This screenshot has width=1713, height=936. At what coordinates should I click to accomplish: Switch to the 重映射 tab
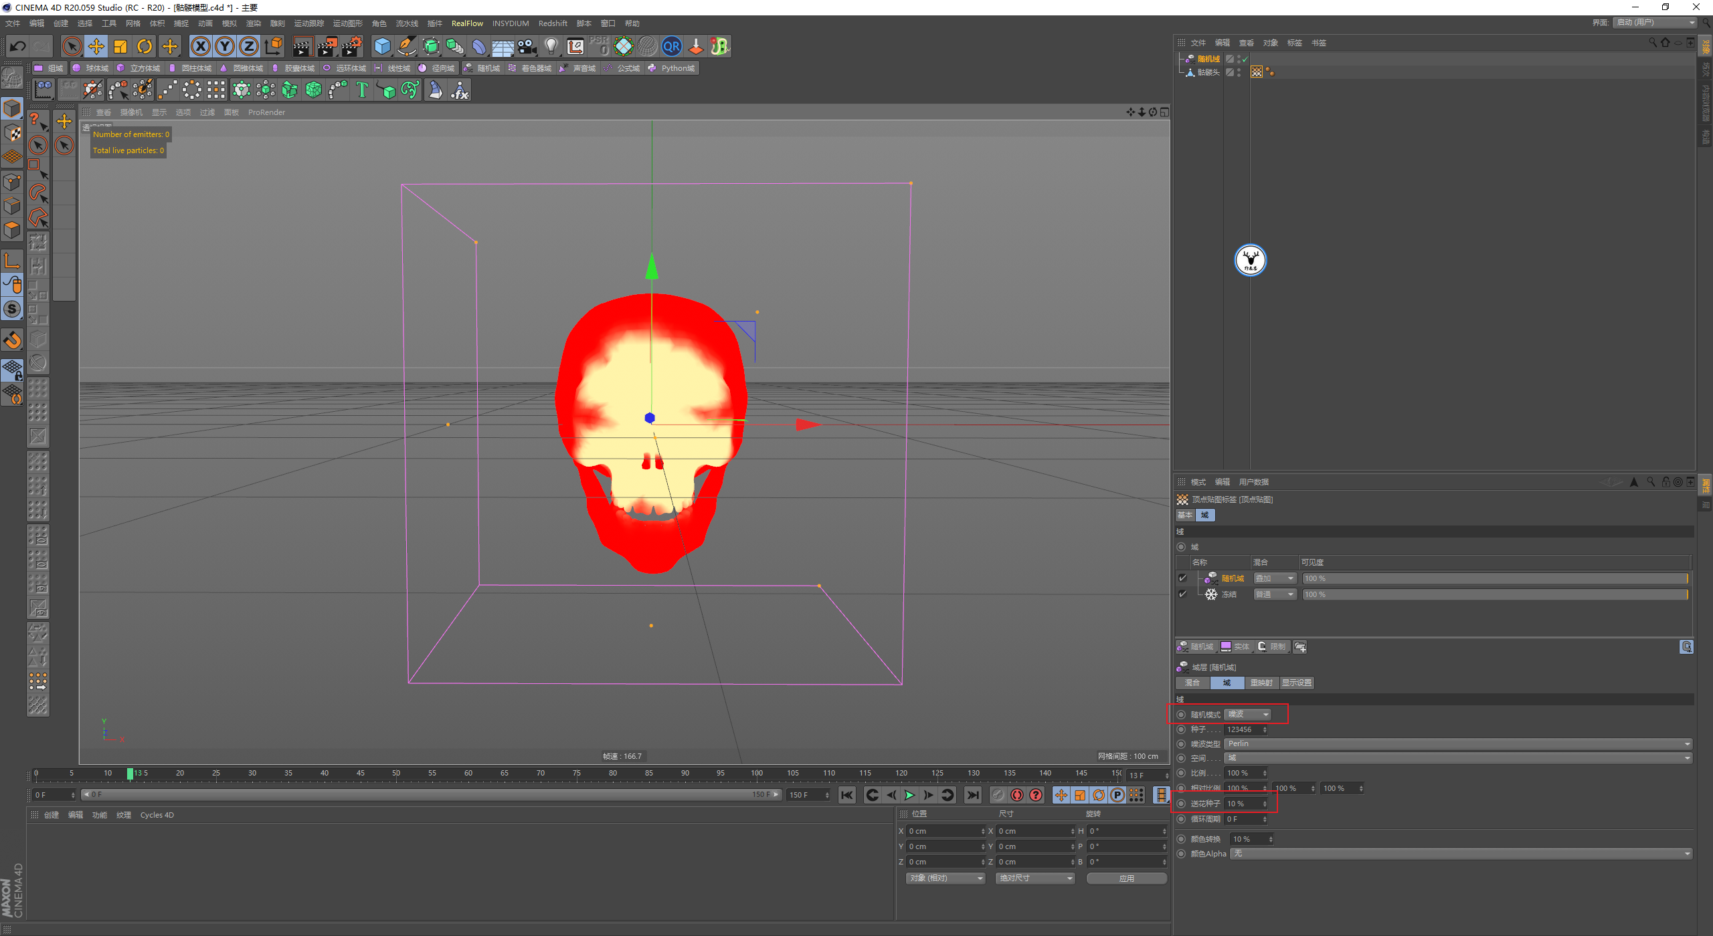point(1261,683)
